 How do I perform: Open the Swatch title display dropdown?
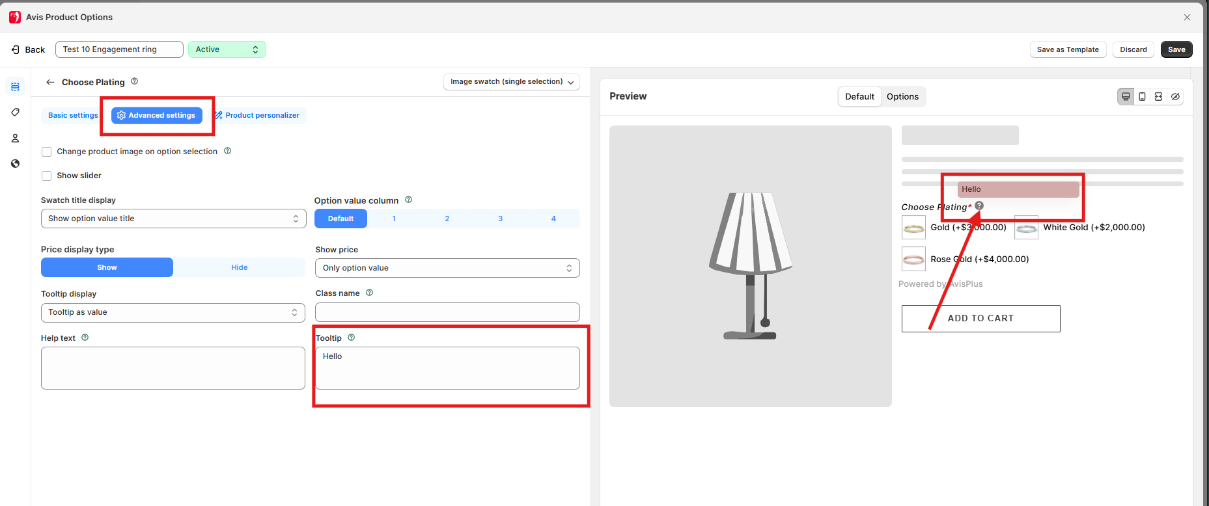pos(173,219)
